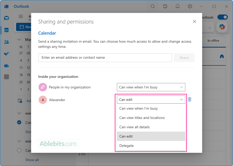The image size is (233, 166).
Task: Click the New event button
Action: point(24,27)
